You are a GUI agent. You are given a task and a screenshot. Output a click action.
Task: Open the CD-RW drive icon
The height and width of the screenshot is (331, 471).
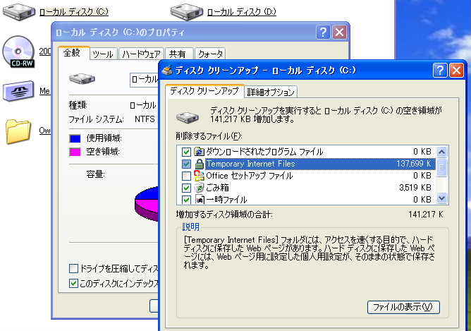tap(18, 52)
